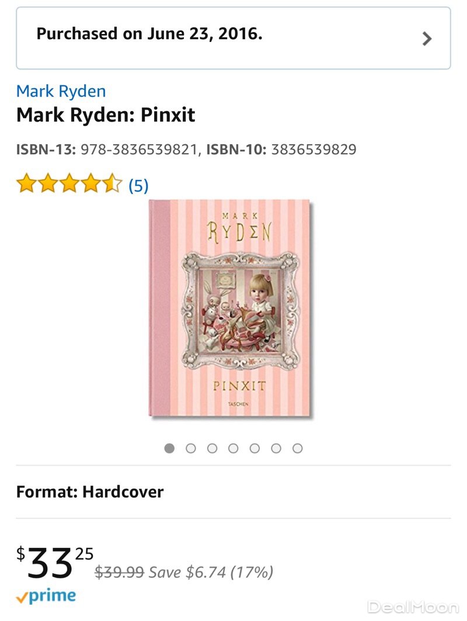Image resolution: width=467 pixels, height=621 pixels.
Task: Tap the crossed-out $39.99 list price
Action: 119,572
